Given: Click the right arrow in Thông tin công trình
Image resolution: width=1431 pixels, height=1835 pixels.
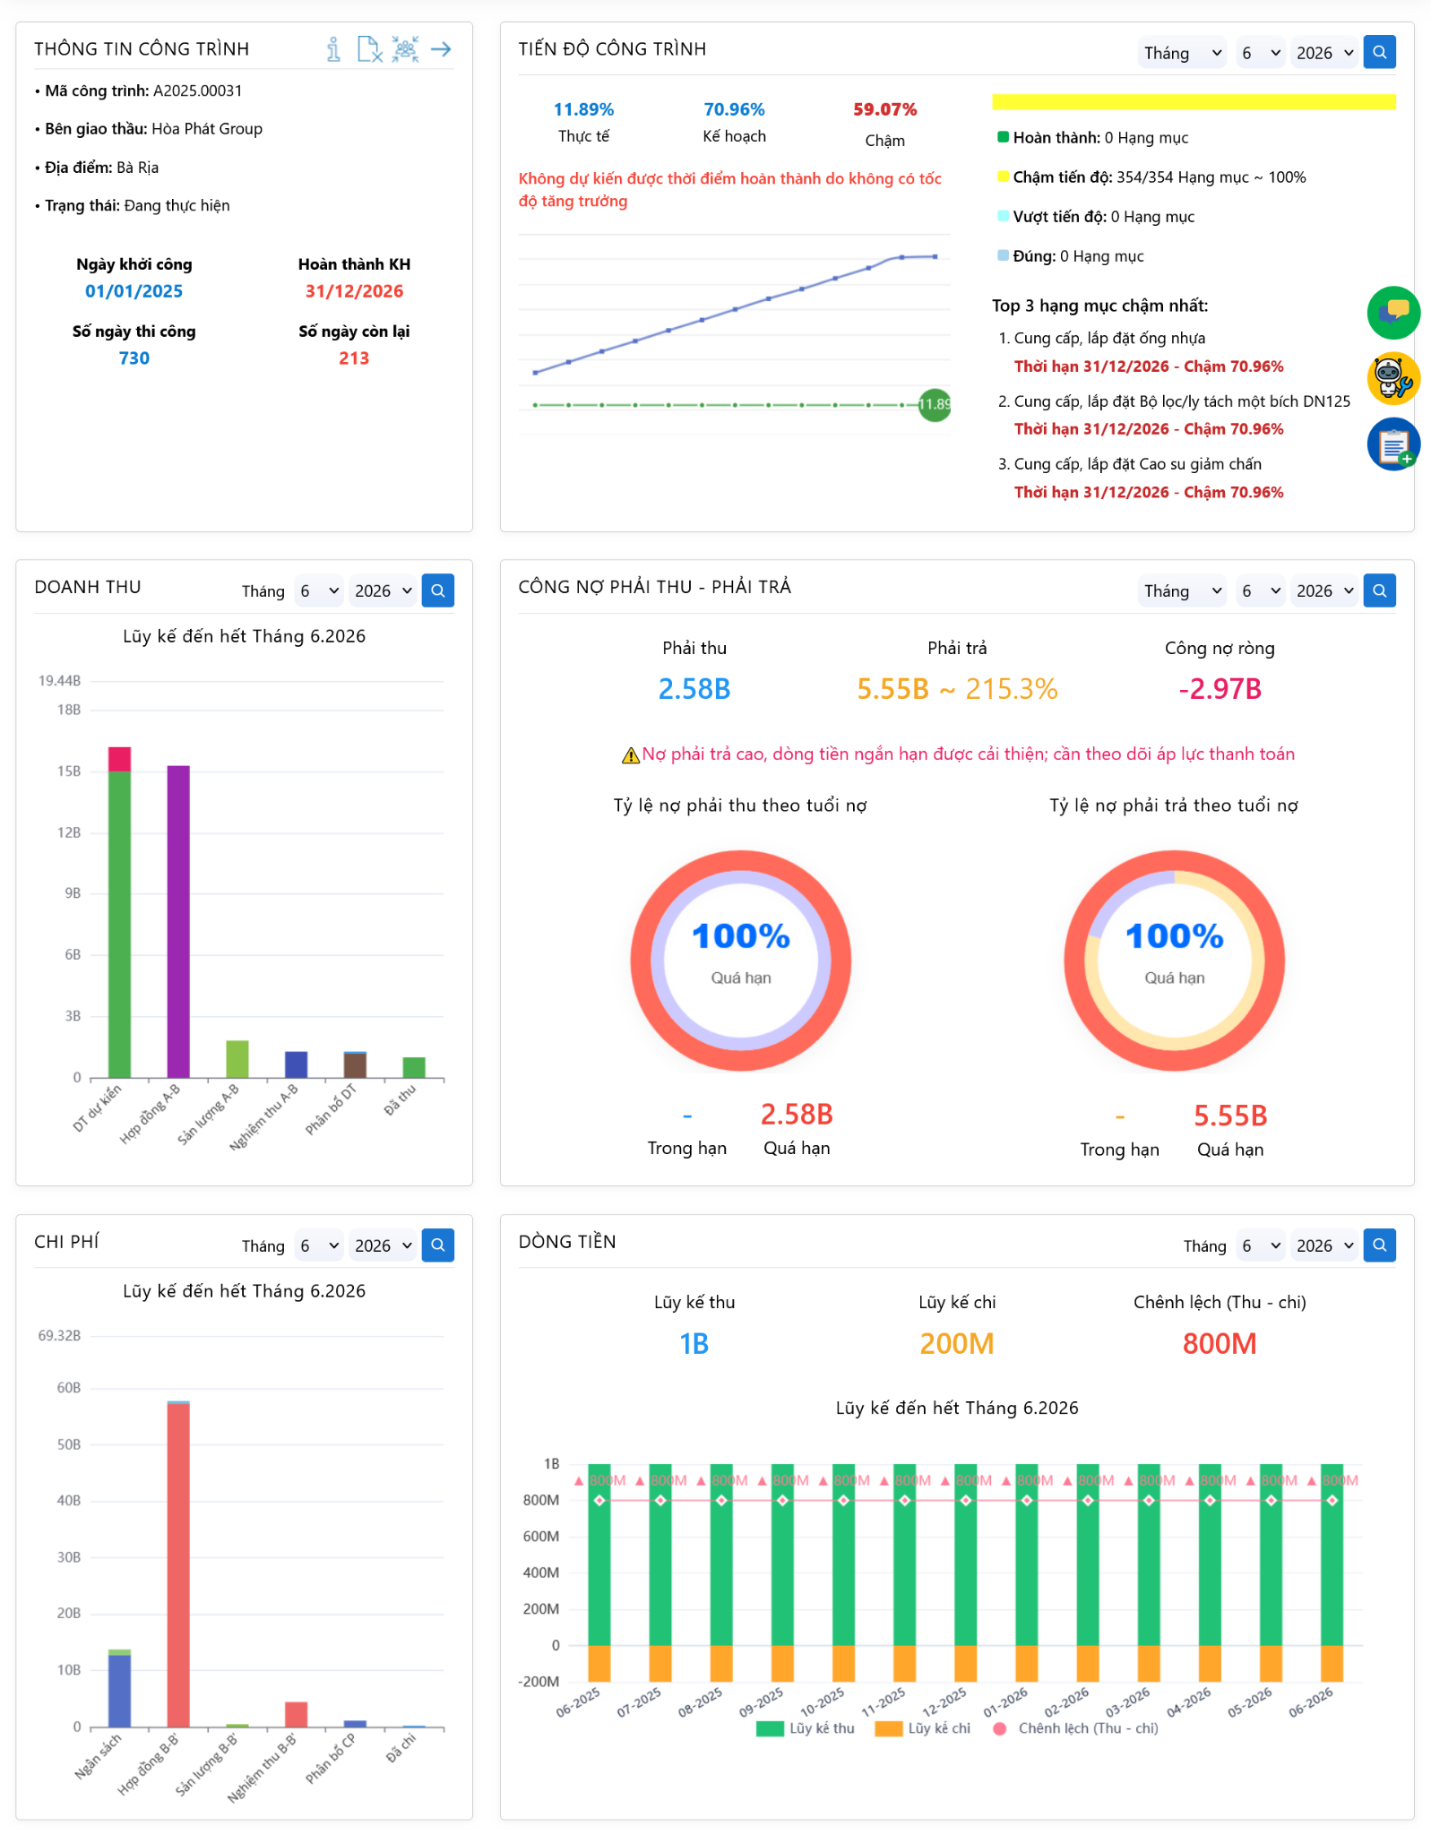Looking at the screenshot, I should point(441,49).
